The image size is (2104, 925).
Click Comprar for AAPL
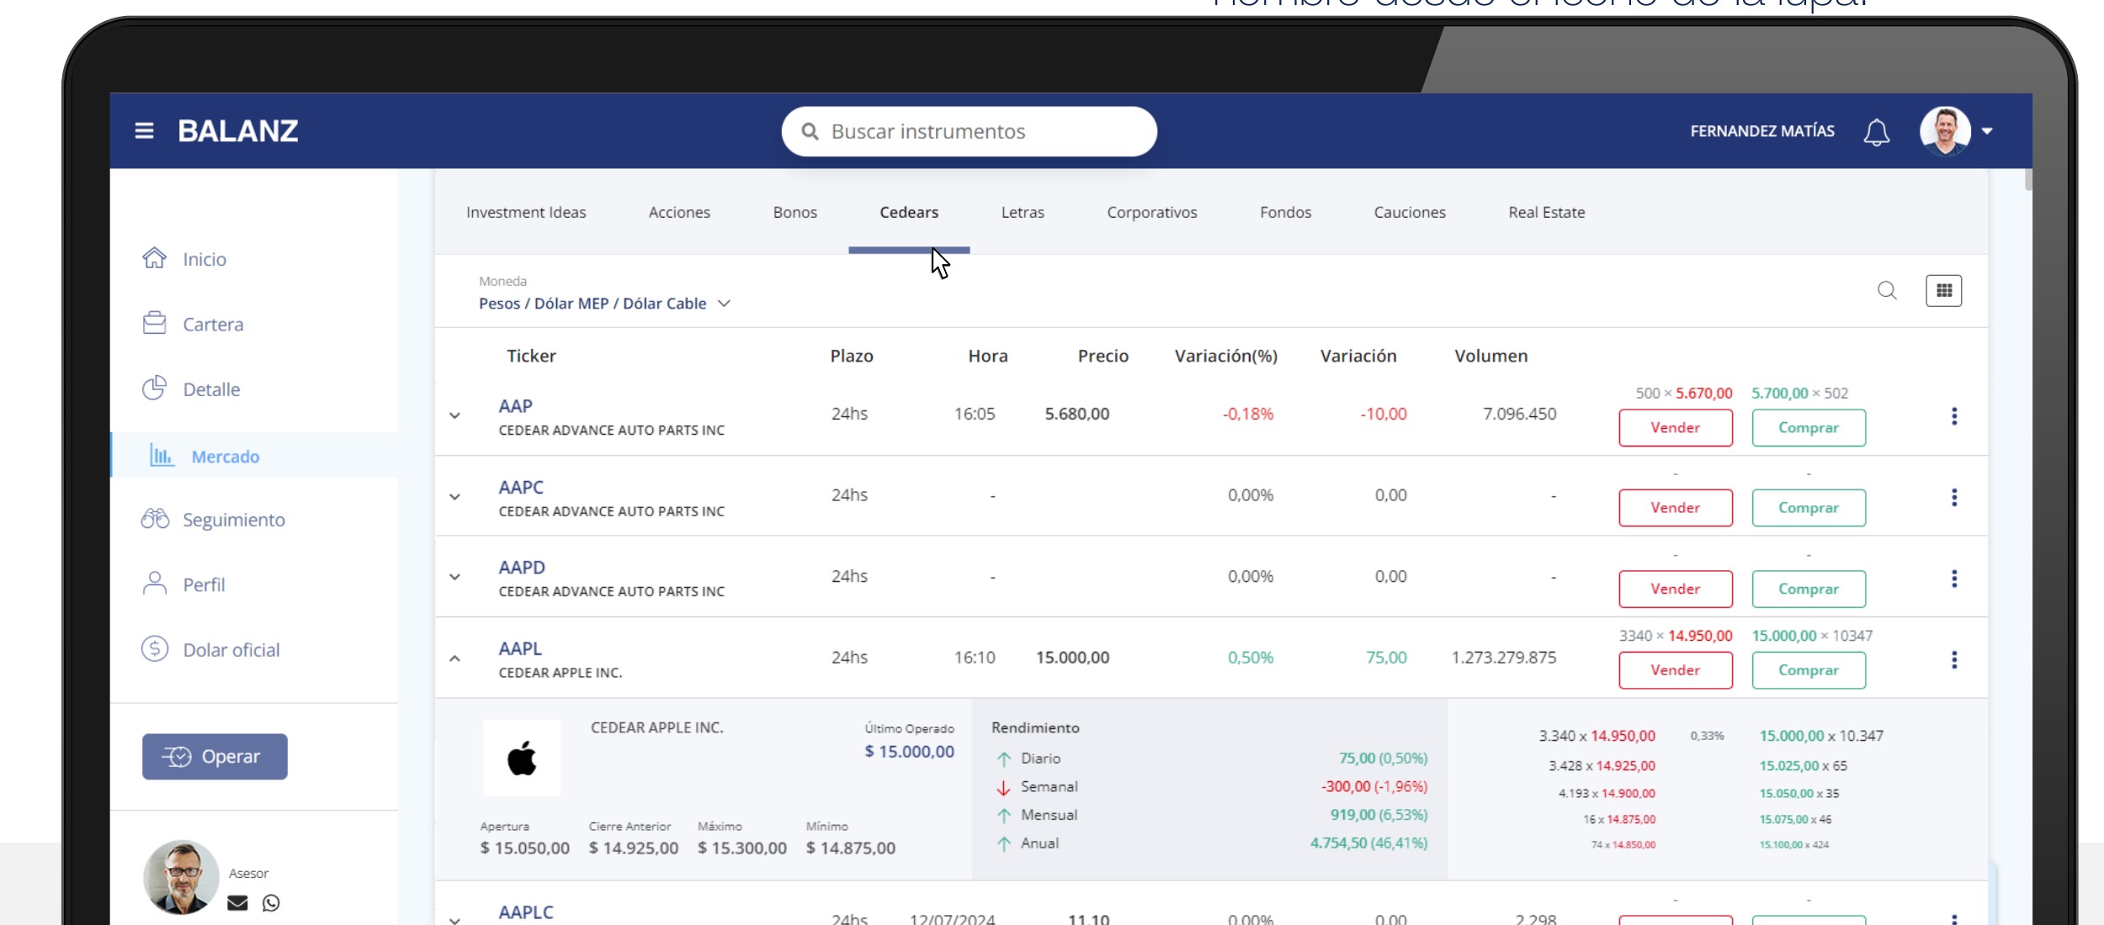1809,670
